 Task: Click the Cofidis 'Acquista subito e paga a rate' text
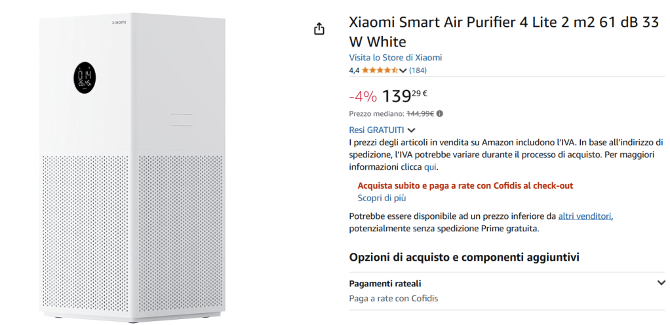[x=465, y=186]
